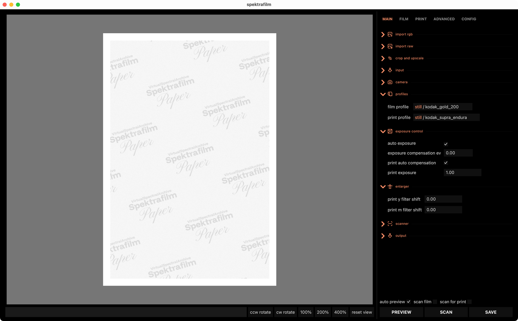Uncheck print auto compensation
Image resolution: width=518 pixels, height=321 pixels.
446,163
